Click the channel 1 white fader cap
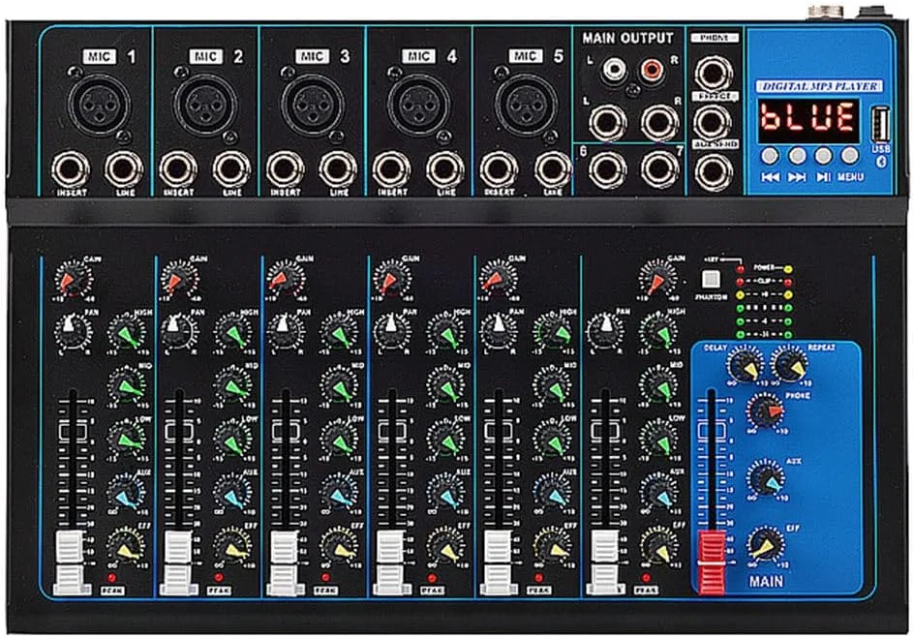The width and height of the screenshot is (914, 638). click(x=71, y=561)
